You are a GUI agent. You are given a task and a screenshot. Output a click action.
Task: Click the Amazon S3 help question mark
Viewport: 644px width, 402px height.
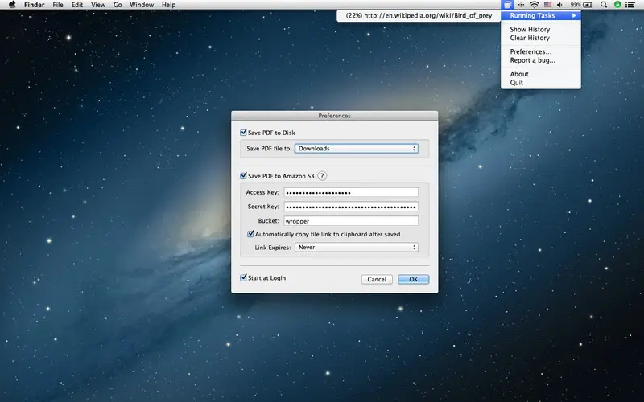322,176
